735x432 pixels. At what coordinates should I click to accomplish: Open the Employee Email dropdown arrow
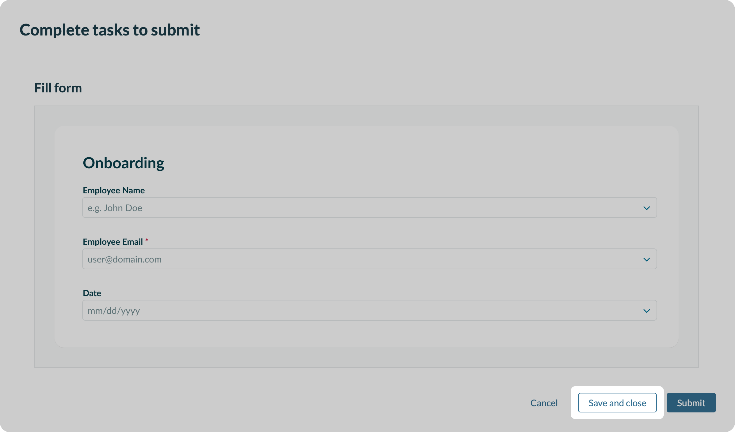646,259
